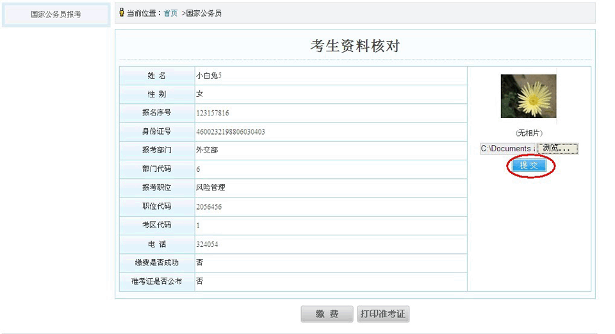Click the 准考证是否公布 label cell
615x334 pixels.
[x=157, y=282]
